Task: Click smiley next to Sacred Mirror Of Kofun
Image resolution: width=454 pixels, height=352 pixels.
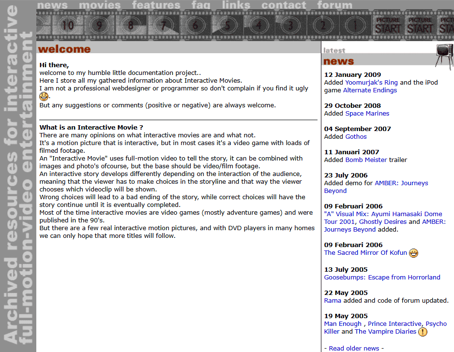Action: point(413,253)
